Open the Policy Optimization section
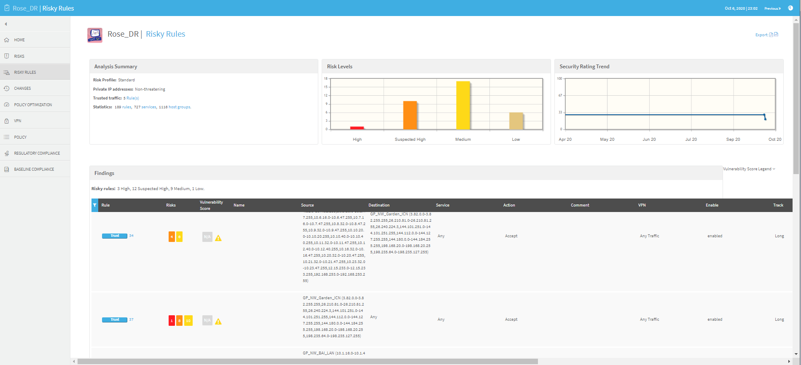 [x=33, y=105]
